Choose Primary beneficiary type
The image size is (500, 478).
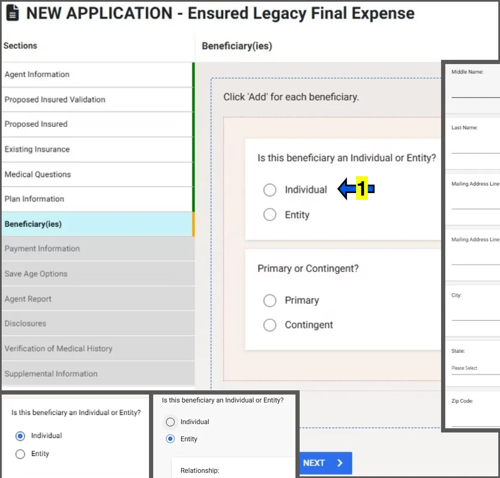(x=270, y=300)
